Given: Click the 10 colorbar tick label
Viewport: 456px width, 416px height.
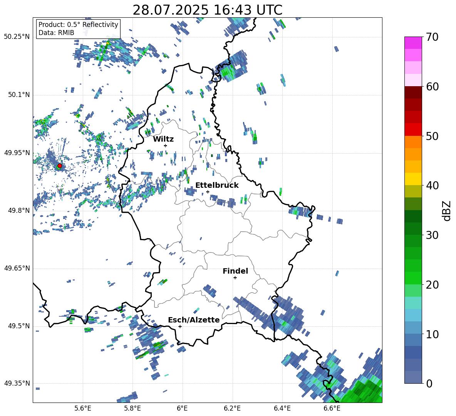Looking at the screenshot, I should (432, 334).
